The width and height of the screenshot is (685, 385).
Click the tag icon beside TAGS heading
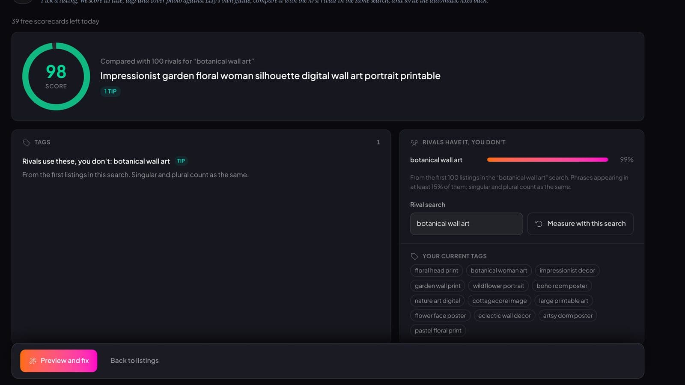point(27,142)
